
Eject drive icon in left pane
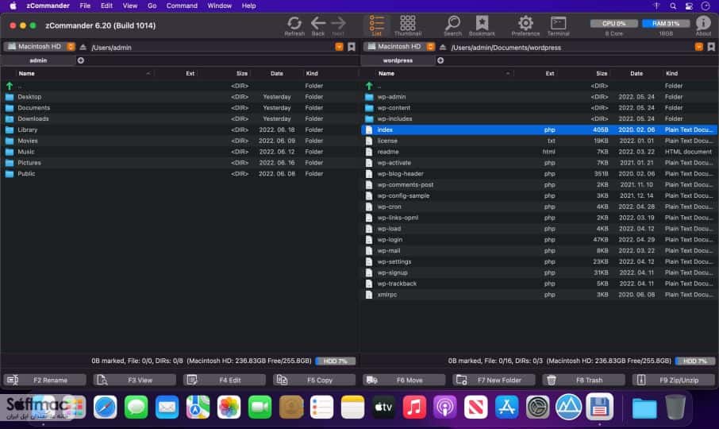click(x=83, y=47)
